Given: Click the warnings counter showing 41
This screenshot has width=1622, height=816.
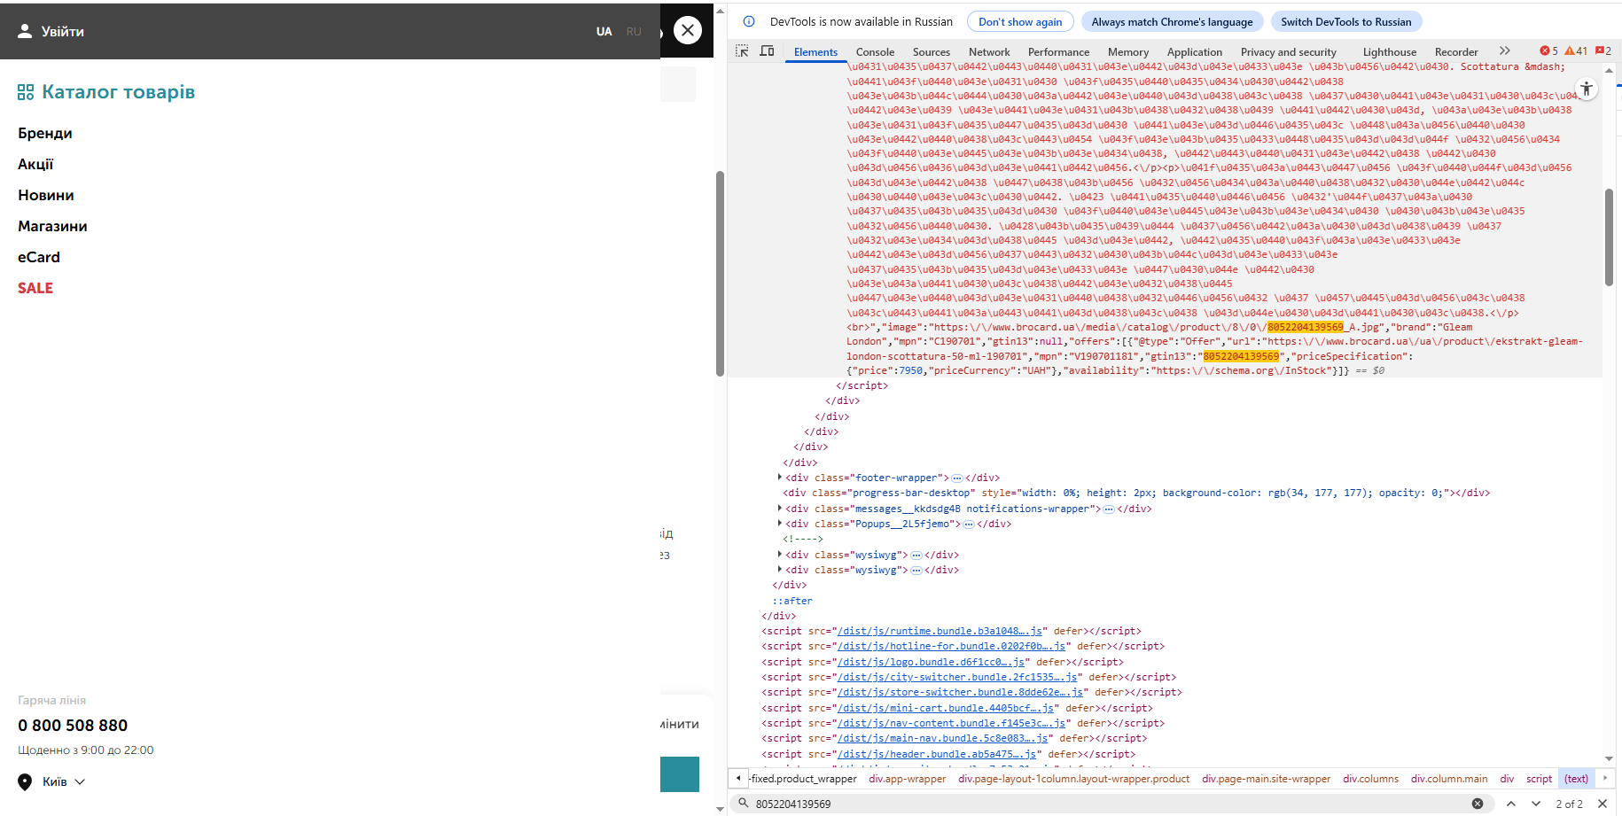Looking at the screenshot, I should coord(1576,51).
